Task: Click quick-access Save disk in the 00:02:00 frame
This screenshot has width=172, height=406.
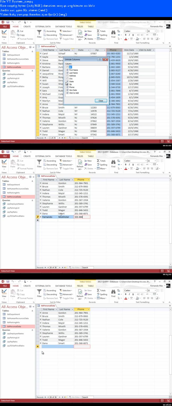Action: click(8, 22)
